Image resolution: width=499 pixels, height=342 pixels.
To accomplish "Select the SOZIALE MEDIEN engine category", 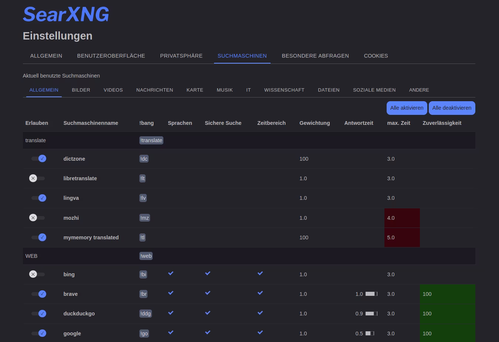I will point(374,90).
